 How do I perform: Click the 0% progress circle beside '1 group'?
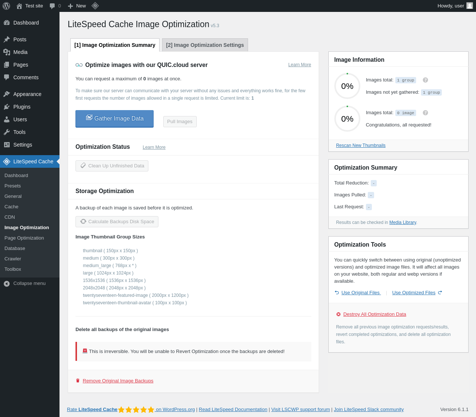pyautogui.click(x=347, y=86)
